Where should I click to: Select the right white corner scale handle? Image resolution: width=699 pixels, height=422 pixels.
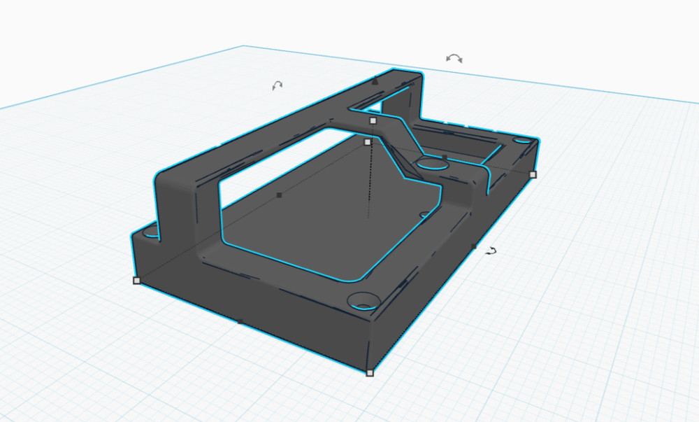click(x=533, y=174)
